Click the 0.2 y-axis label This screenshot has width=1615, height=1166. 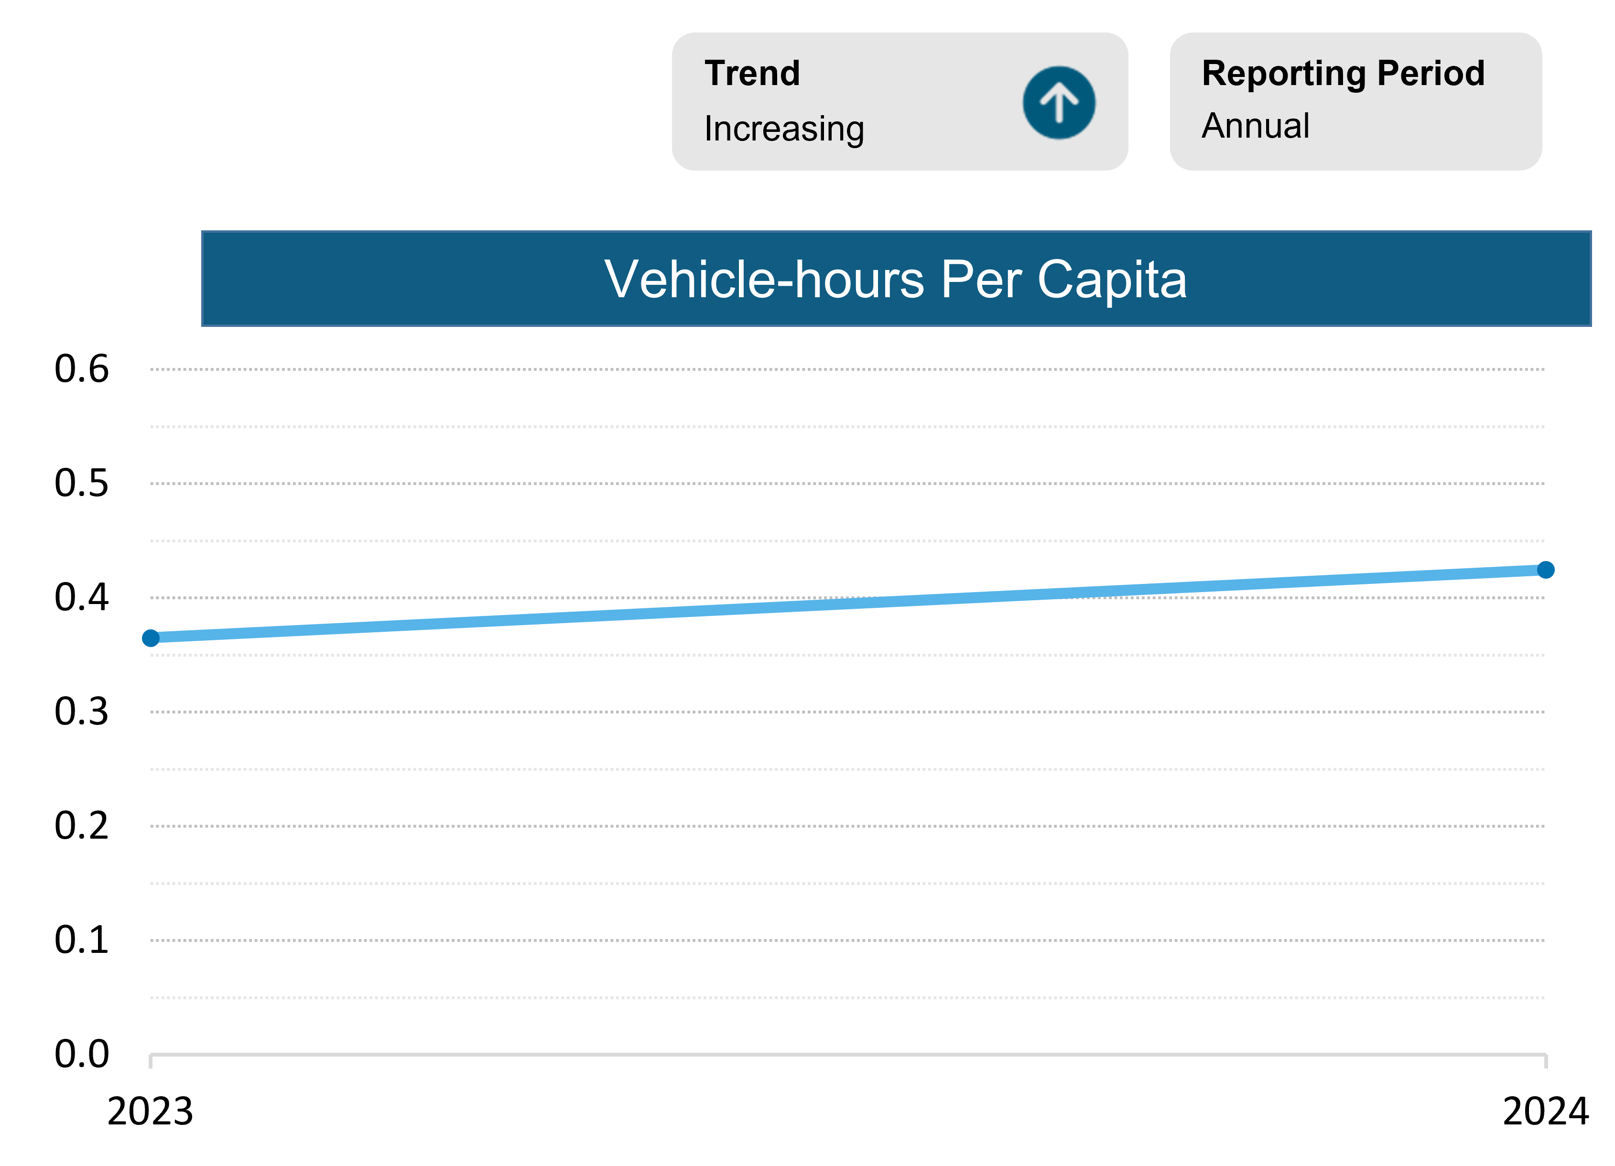pyautogui.click(x=82, y=826)
